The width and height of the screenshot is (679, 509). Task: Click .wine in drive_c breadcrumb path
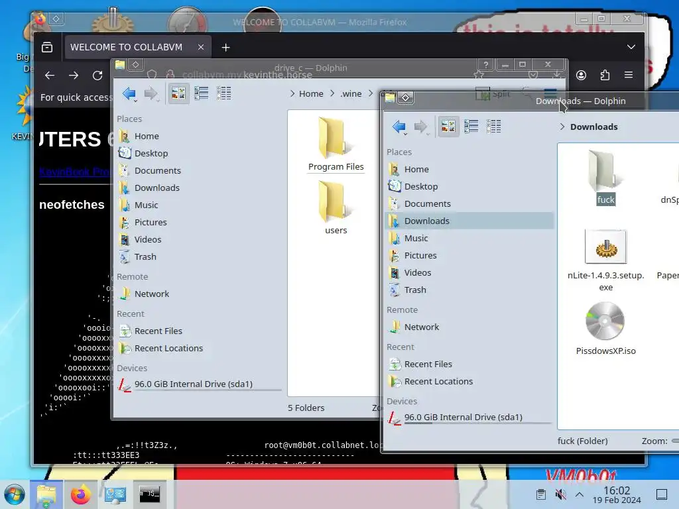(351, 94)
